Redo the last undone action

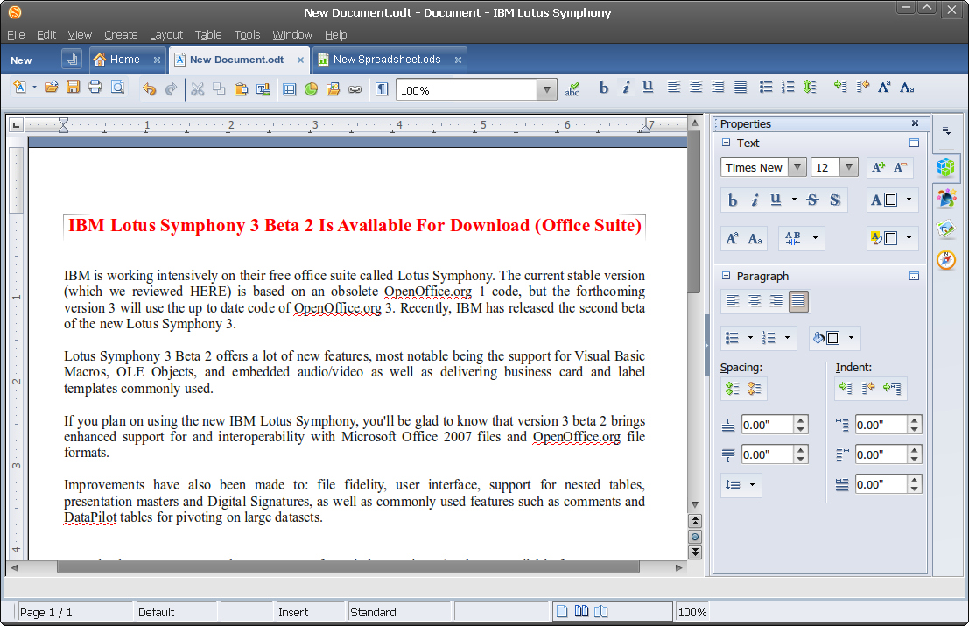(x=172, y=89)
